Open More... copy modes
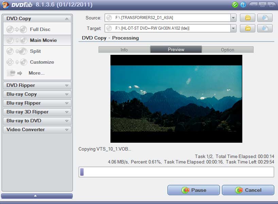The height and width of the screenshot is (204, 278). [37, 73]
